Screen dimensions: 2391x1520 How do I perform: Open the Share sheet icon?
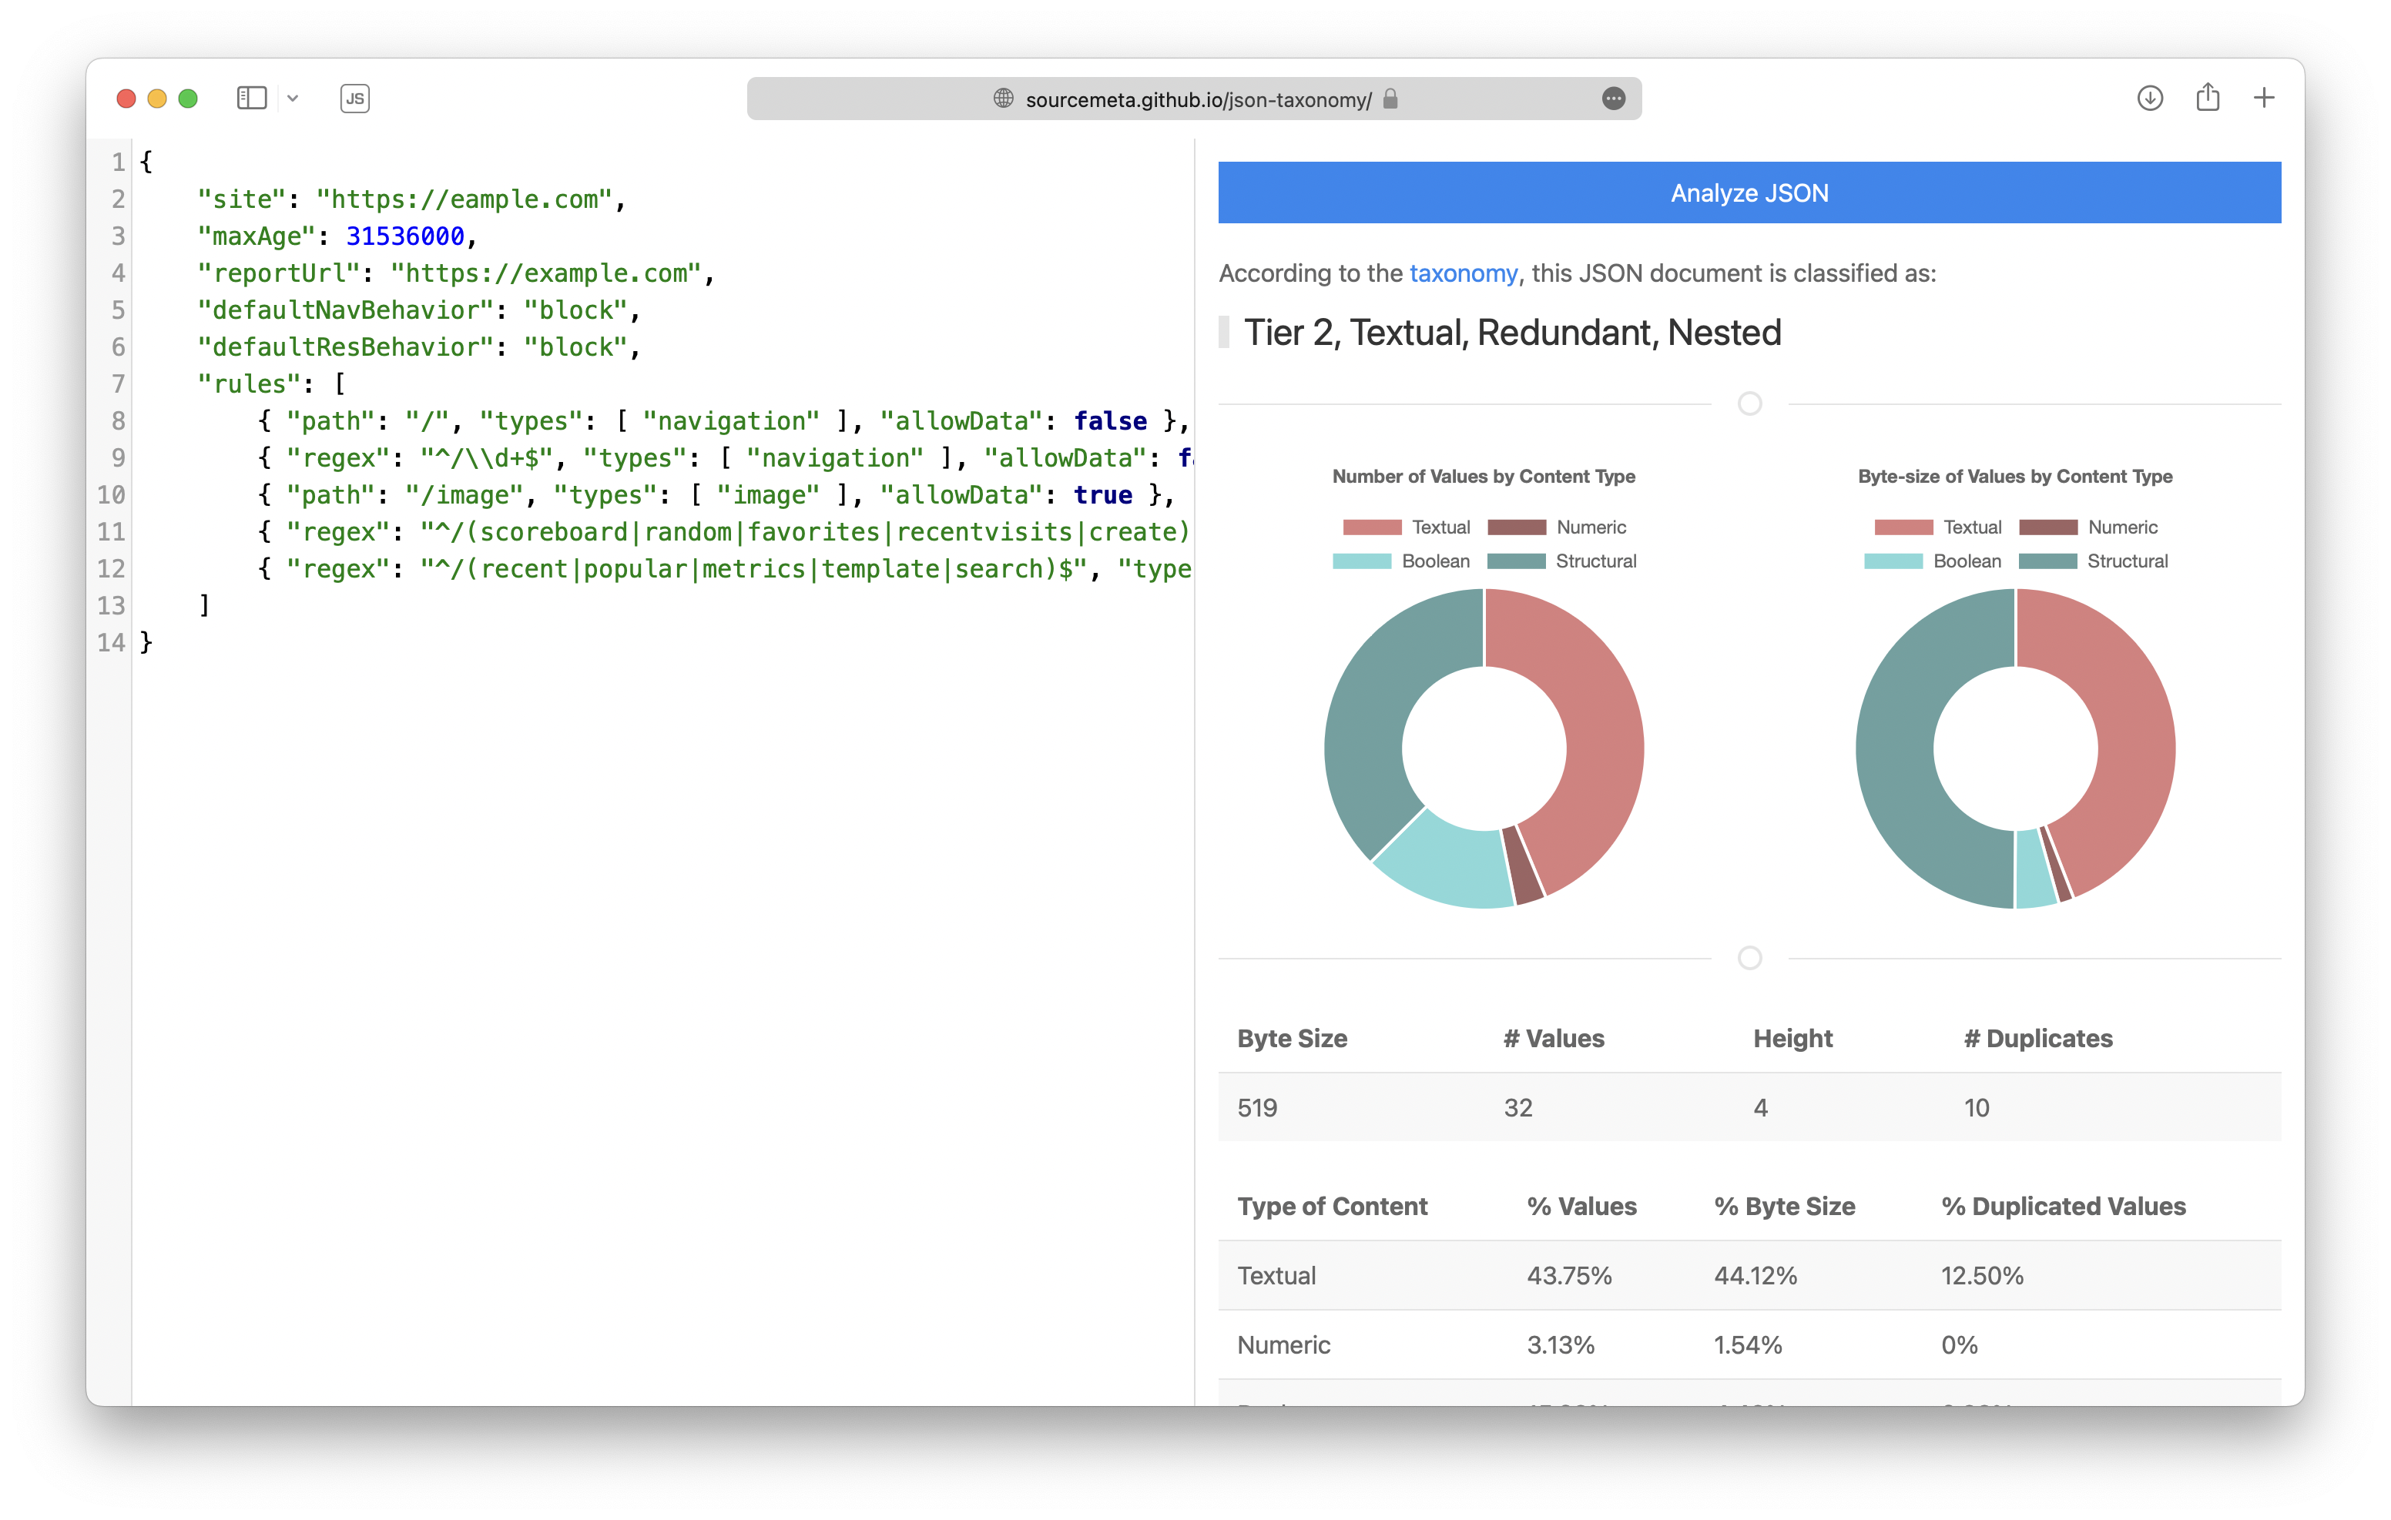2208,97
